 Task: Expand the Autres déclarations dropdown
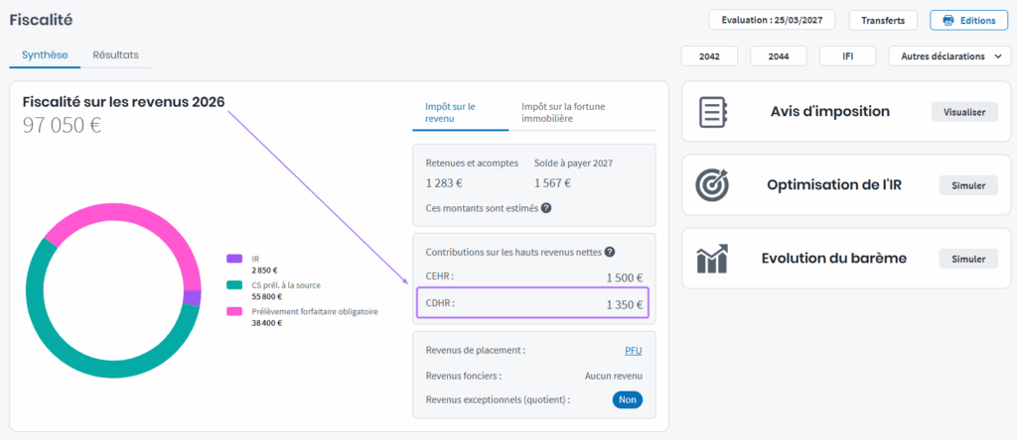[949, 56]
